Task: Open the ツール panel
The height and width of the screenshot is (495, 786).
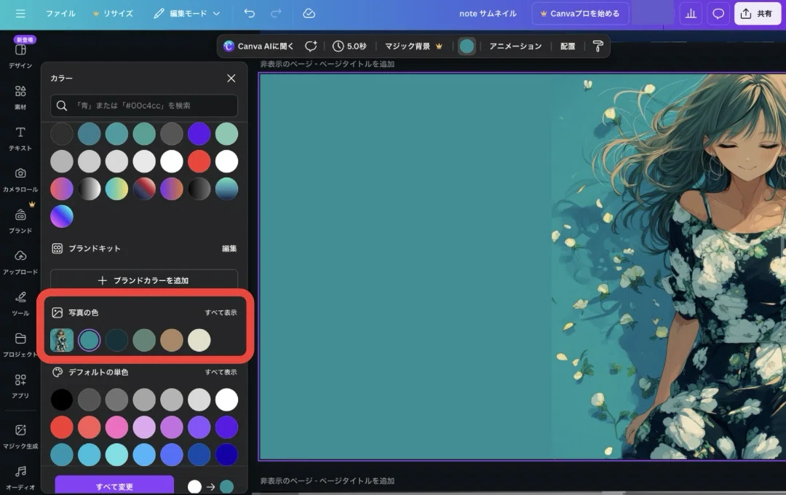Action: coord(20,304)
